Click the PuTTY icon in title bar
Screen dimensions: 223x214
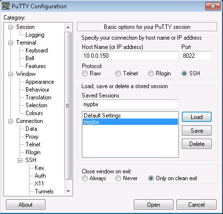pyautogui.click(x=6, y=6)
